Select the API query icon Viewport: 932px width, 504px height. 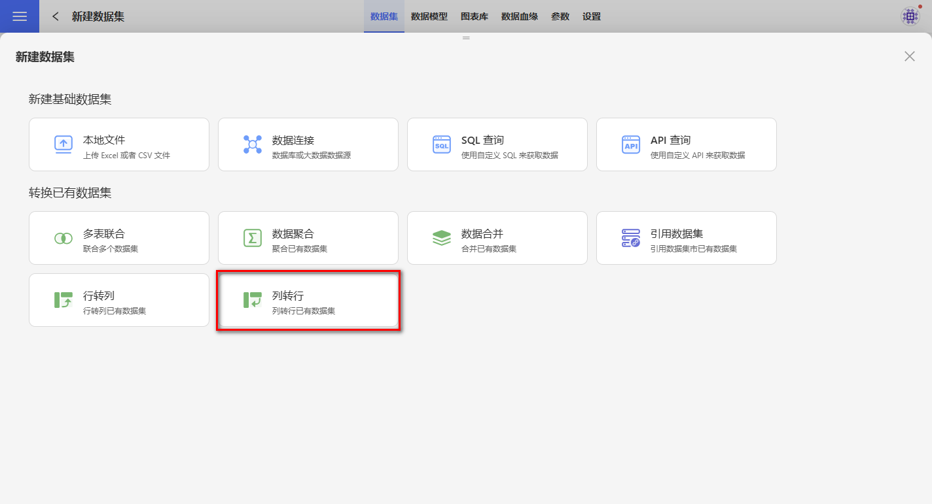click(x=631, y=144)
